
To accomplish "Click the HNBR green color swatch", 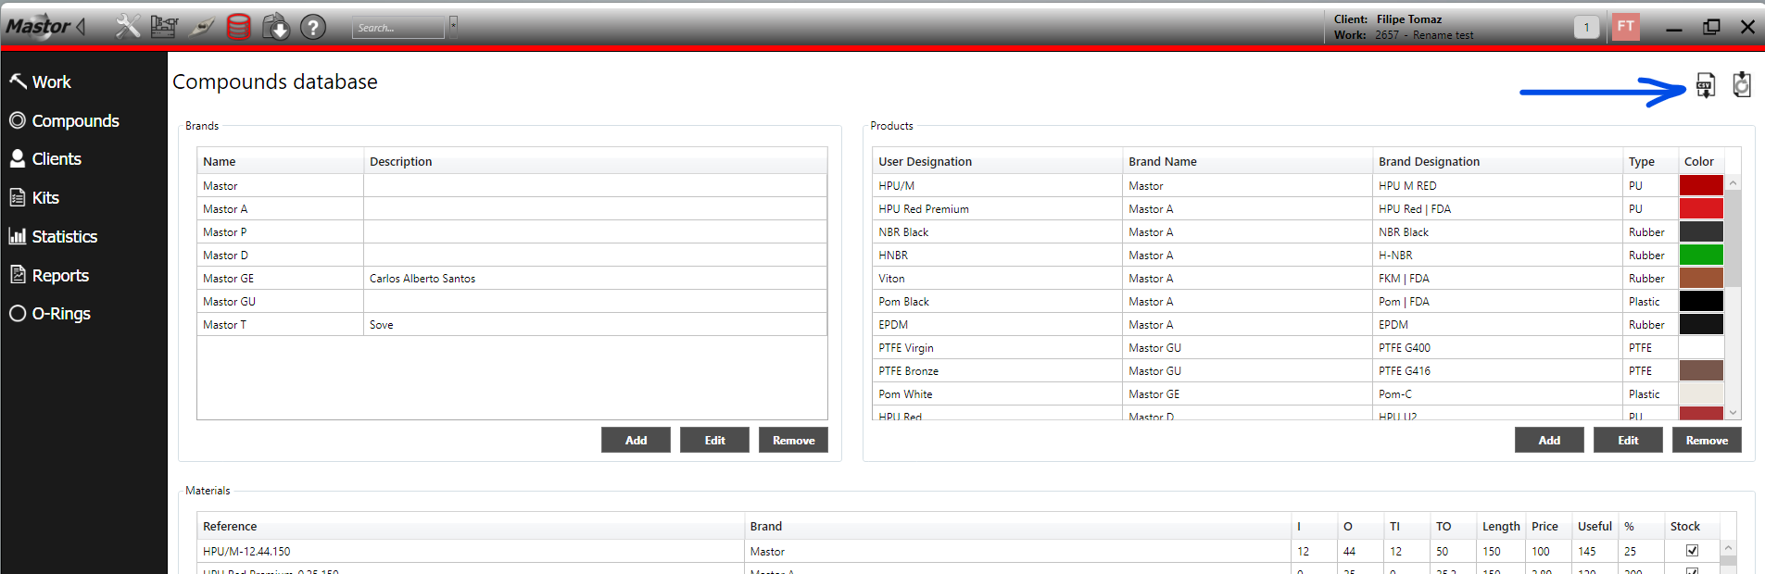I will coord(1701,255).
